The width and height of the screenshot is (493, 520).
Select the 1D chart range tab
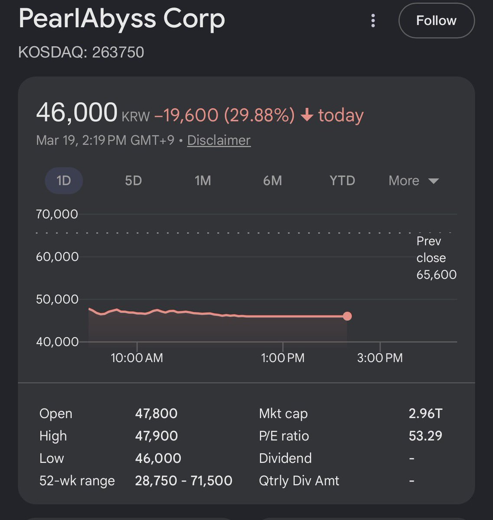coord(64,180)
